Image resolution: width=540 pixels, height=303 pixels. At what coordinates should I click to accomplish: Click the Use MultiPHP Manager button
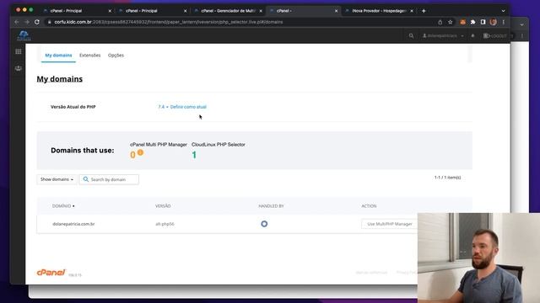tap(390, 224)
